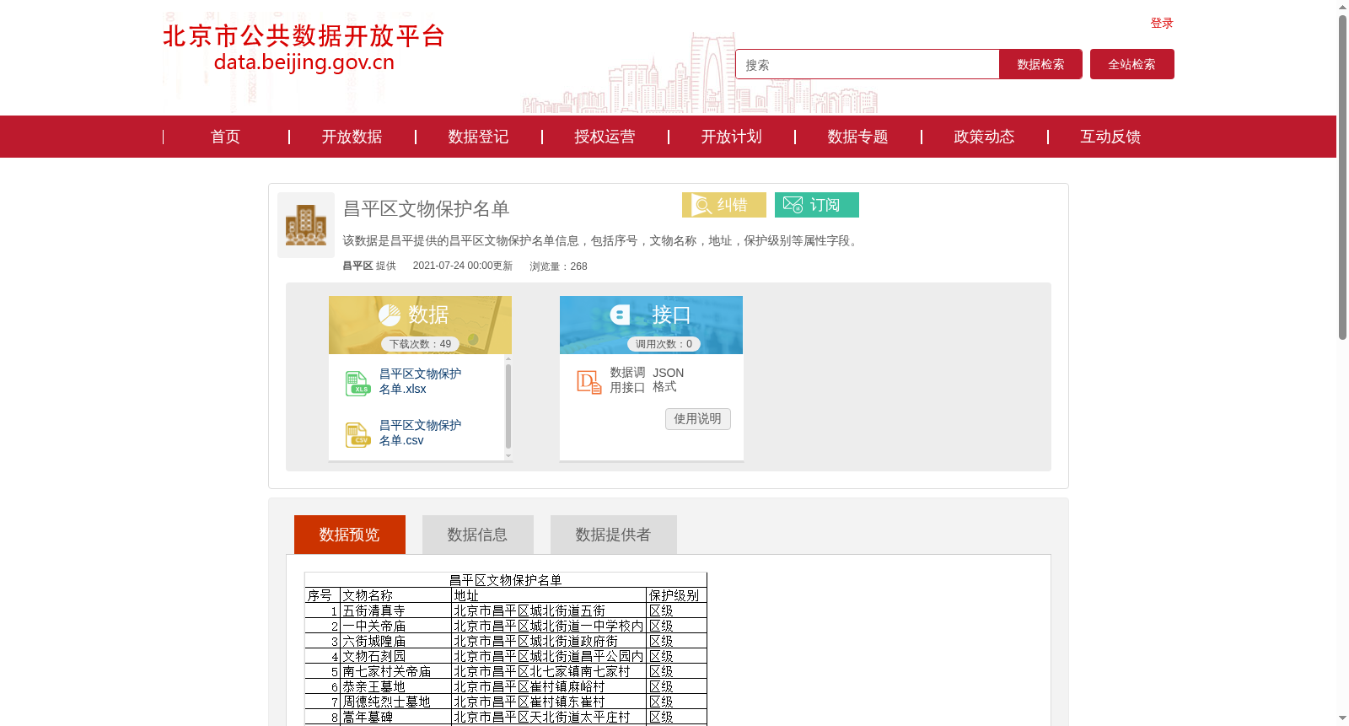Click the 北京市昌平区崔村镇东崔村 address cell
Viewport: 1349px width, 726px height.
(549, 702)
